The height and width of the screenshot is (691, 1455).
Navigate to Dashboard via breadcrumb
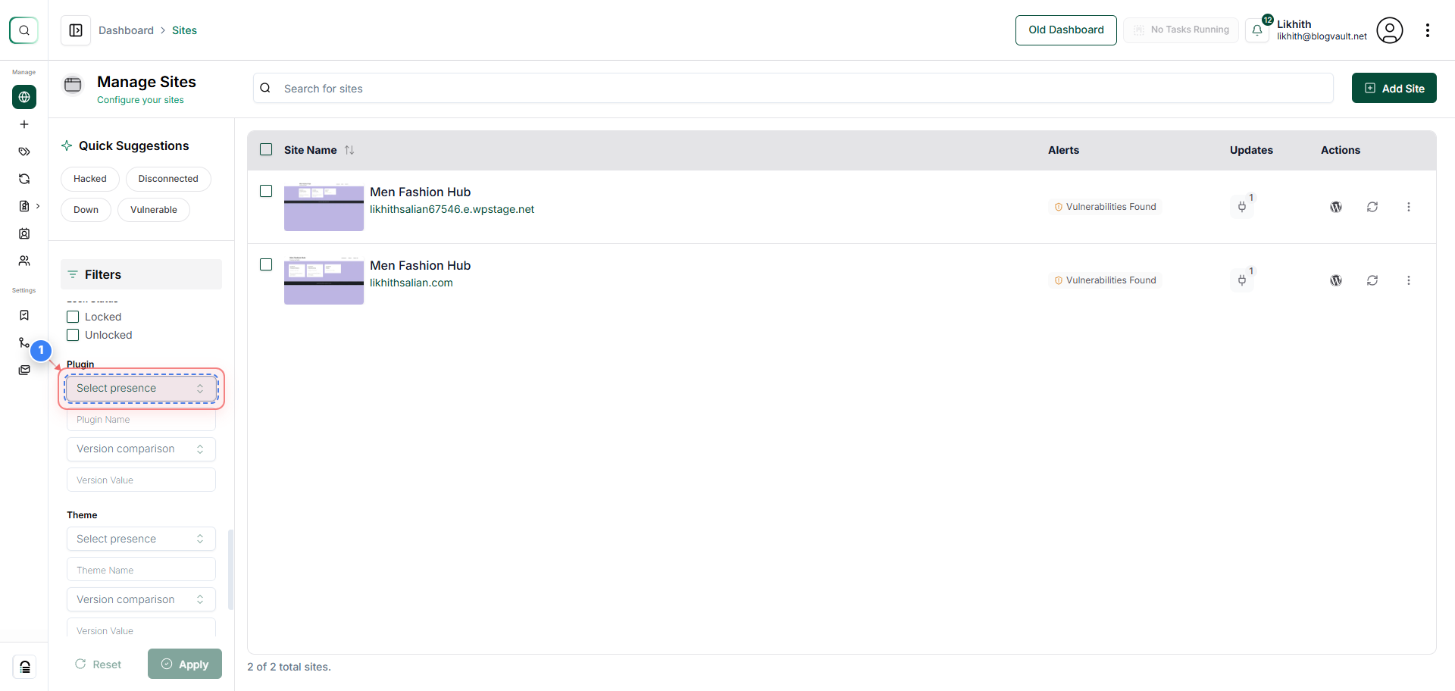127,30
